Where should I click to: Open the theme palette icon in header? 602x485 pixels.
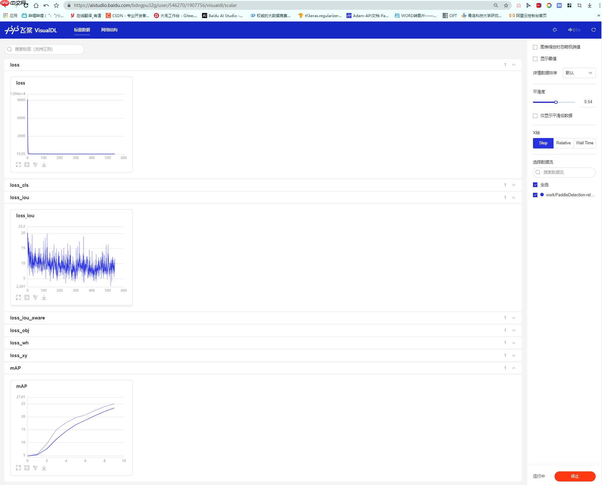tap(555, 30)
